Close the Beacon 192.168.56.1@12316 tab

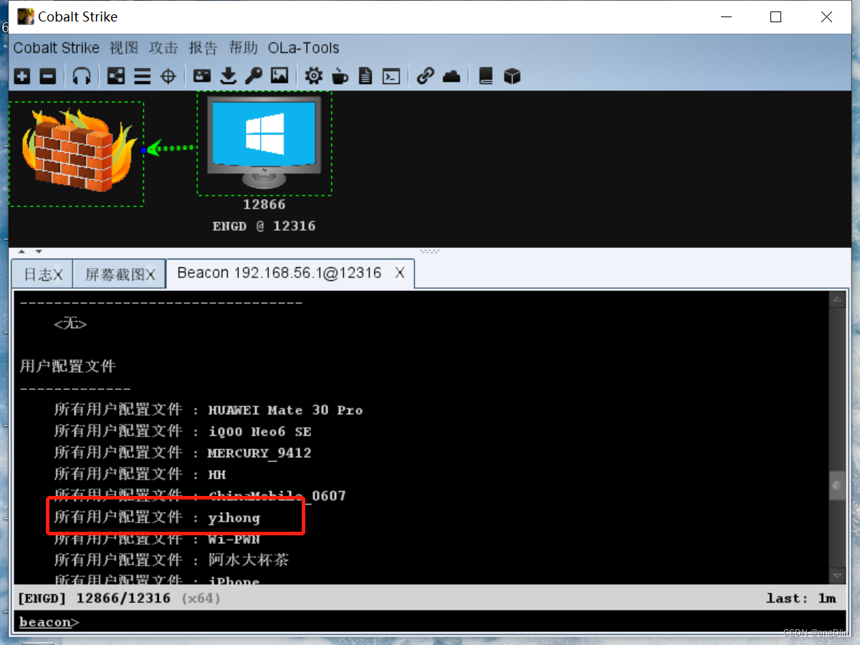point(400,273)
